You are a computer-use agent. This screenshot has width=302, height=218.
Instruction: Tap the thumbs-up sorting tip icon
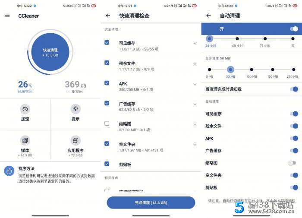pos(9,171)
